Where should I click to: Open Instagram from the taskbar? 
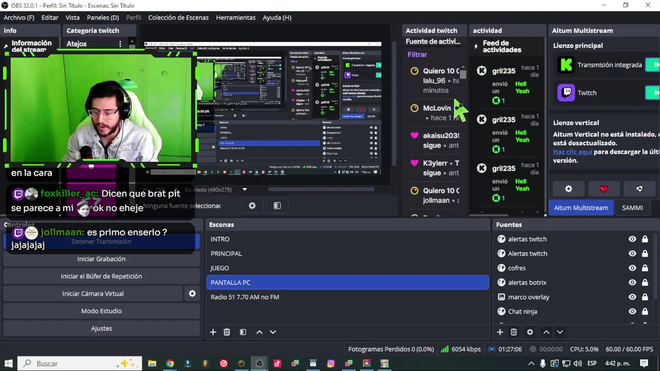[x=331, y=363]
